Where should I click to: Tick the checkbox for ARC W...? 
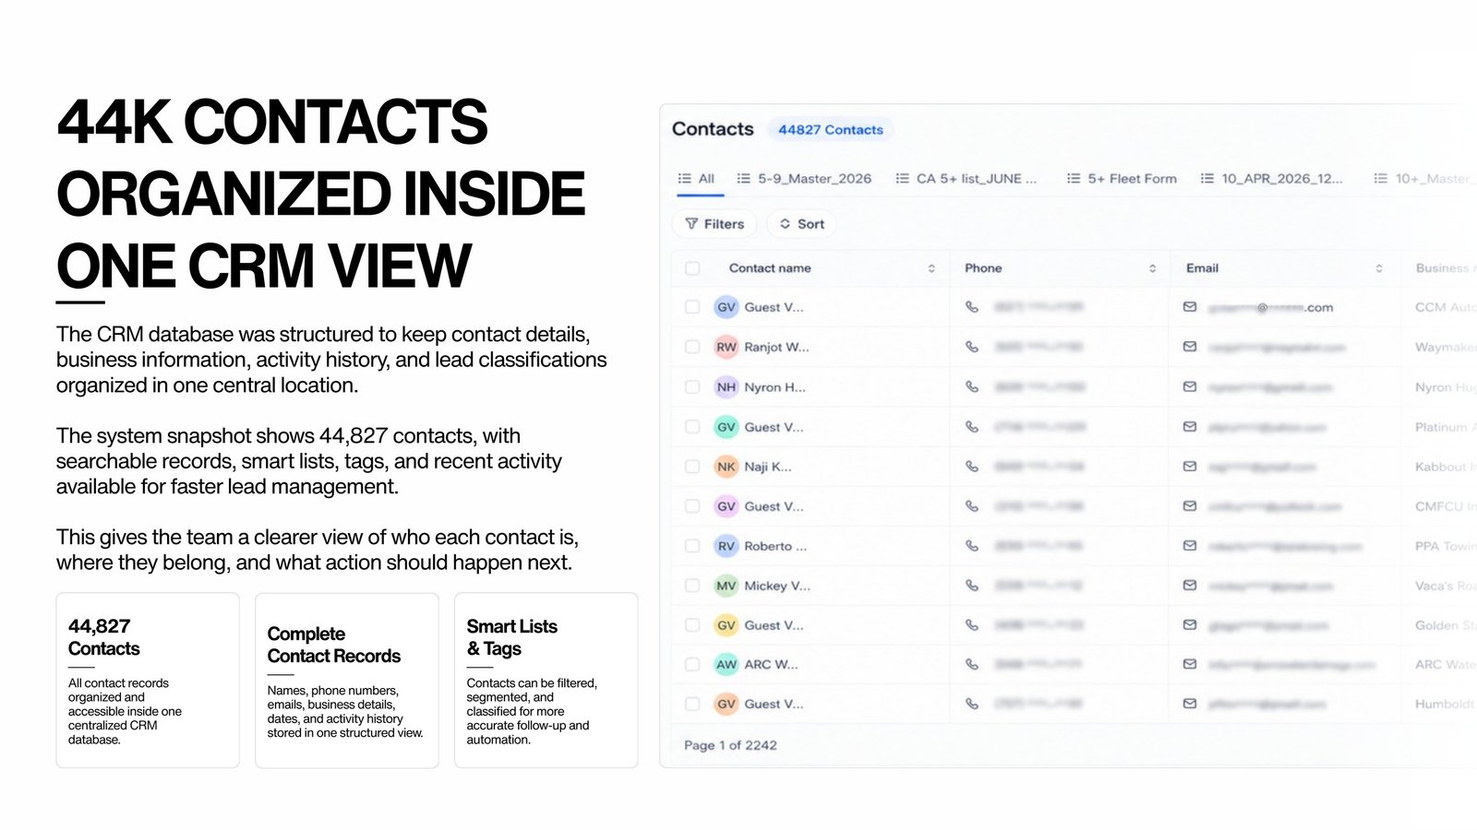692,664
